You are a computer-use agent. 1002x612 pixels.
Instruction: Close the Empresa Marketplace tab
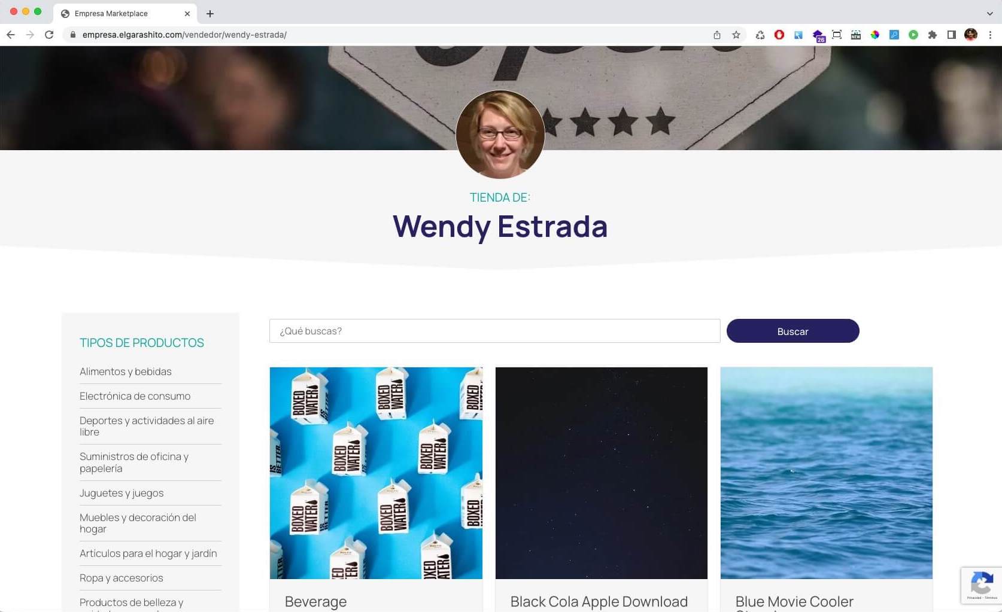[x=187, y=13]
